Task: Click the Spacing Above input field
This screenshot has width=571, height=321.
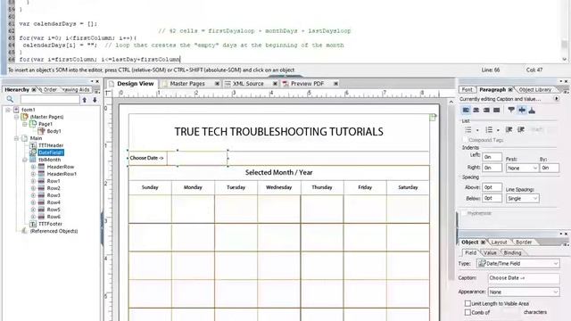Action: pyautogui.click(x=492, y=187)
